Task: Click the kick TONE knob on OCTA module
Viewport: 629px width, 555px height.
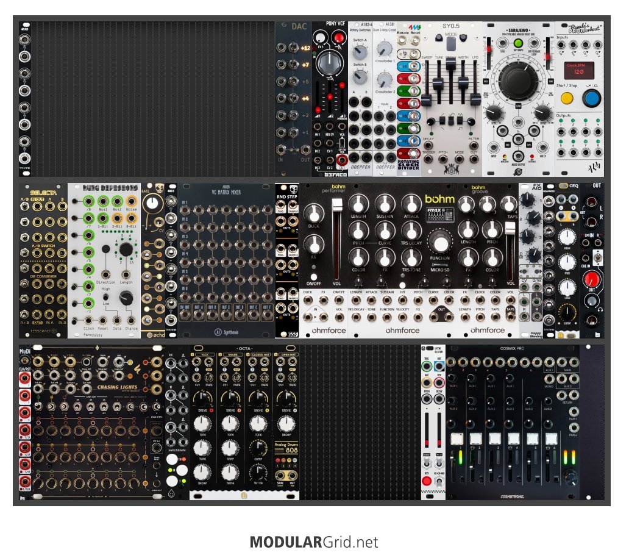Action: click(x=202, y=424)
